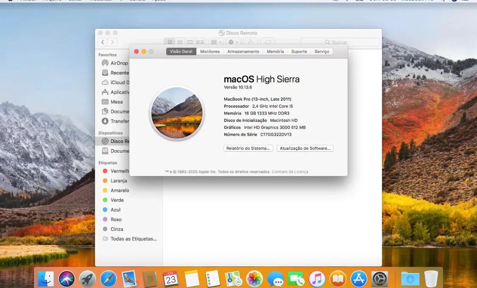Open App Store in Dock
The image size is (477, 288).
tap(359, 279)
